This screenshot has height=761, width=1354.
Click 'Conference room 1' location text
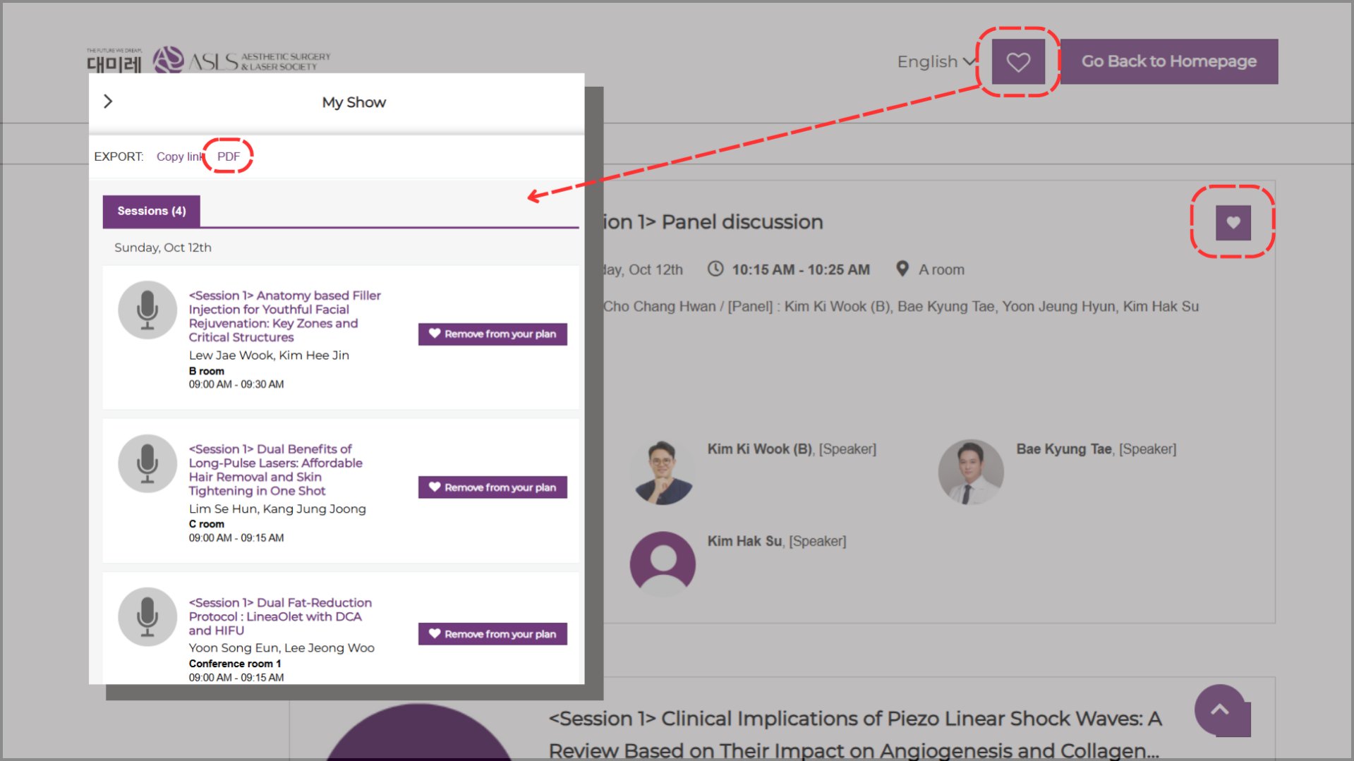(x=235, y=664)
